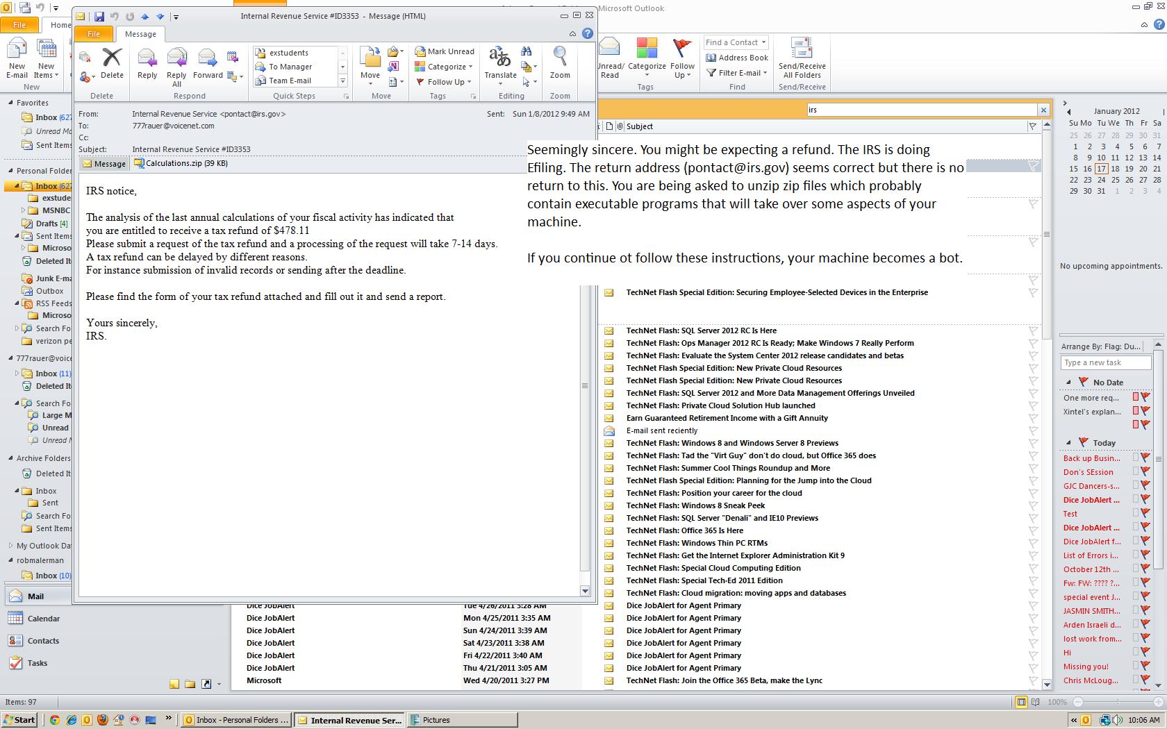Viewport: 1167px width, 729px height.
Task: Open Chrome from the taskbar
Action: tap(54, 720)
